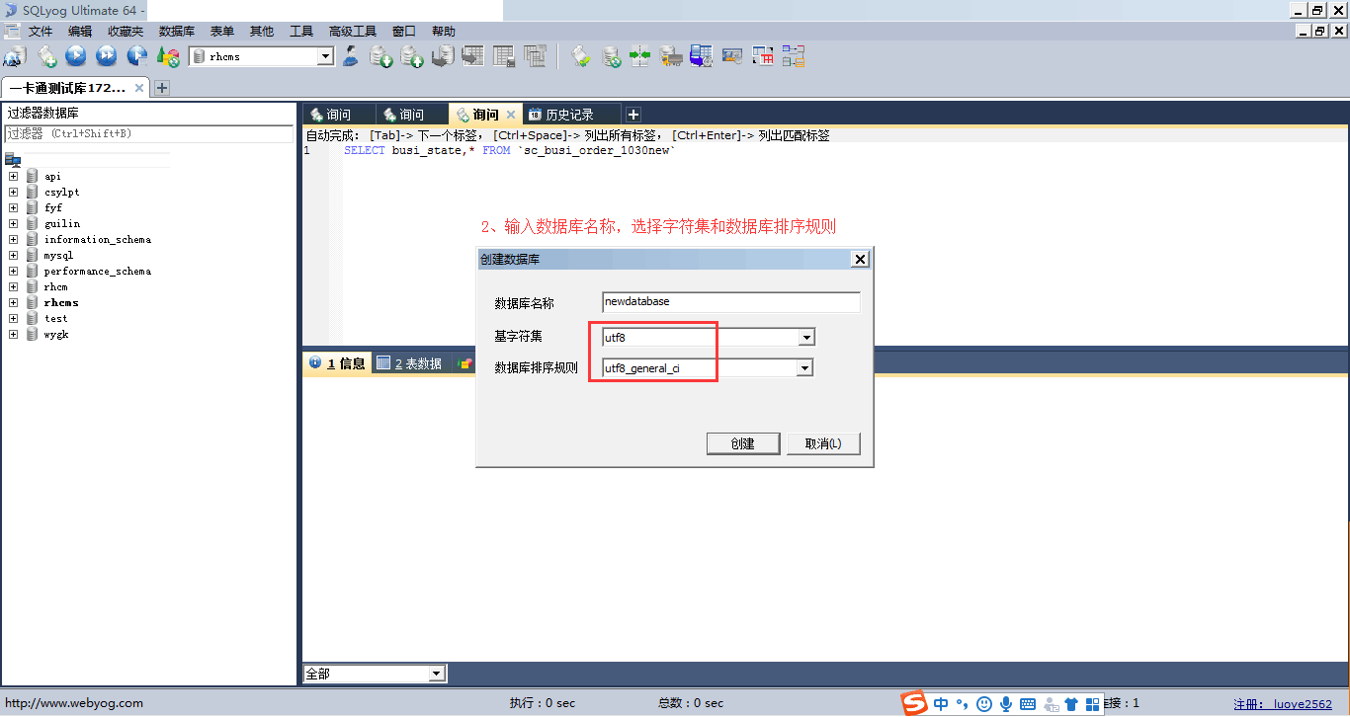The height and width of the screenshot is (717, 1350).
Task: Click the 过滤器 filter input box
Action: (148, 133)
